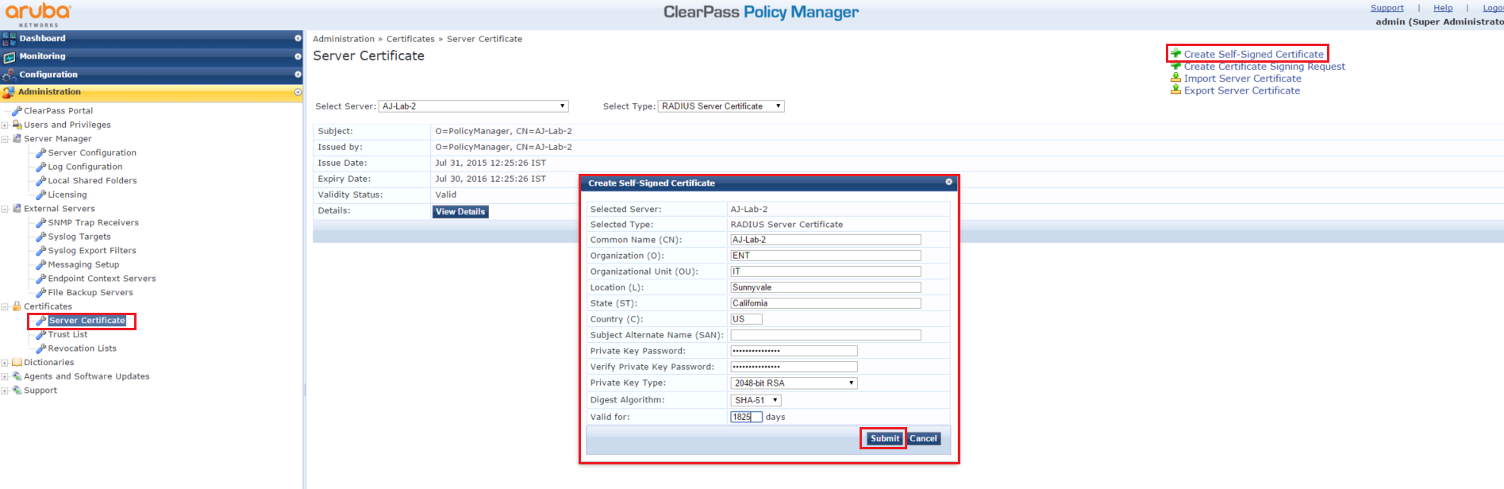The height and width of the screenshot is (489, 1504).
Task: Open the Select Type dropdown
Action: tap(721, 106)
